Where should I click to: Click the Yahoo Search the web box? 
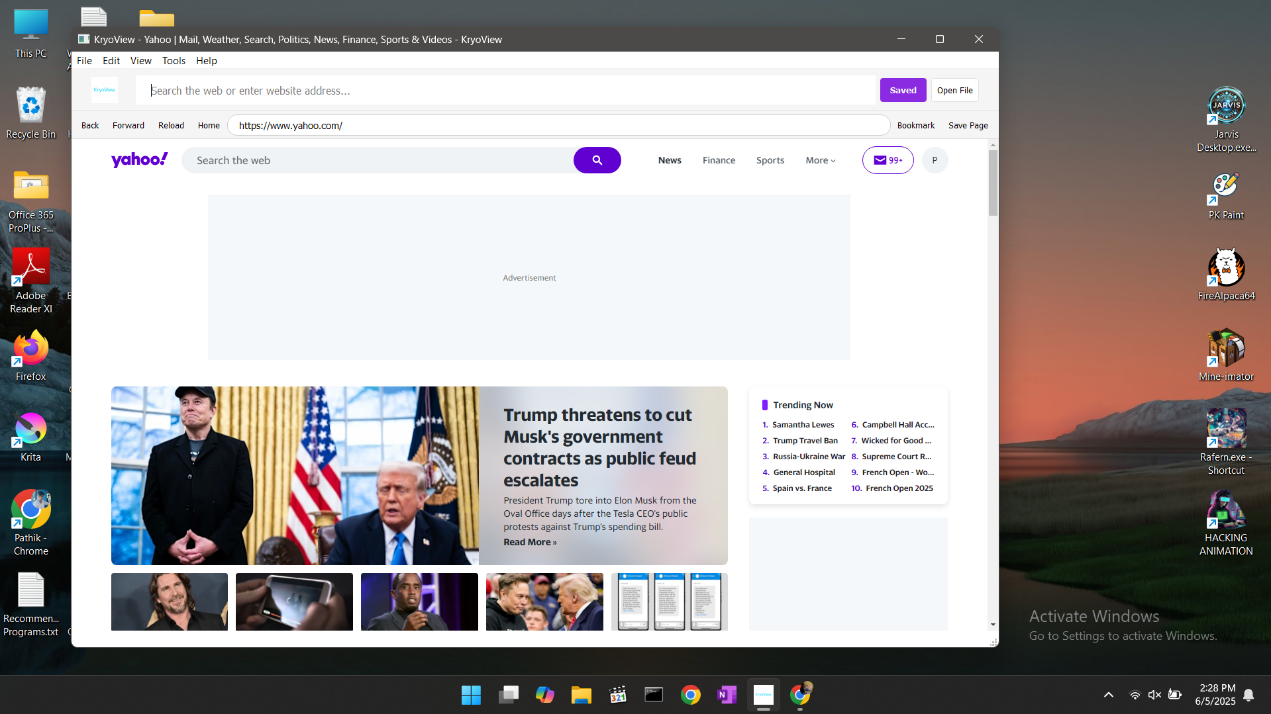pos(378,160)
